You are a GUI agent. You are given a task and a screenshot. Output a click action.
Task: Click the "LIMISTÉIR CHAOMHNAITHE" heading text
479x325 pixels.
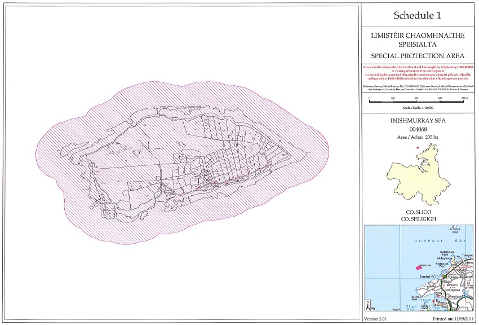[x=418, y=36]
